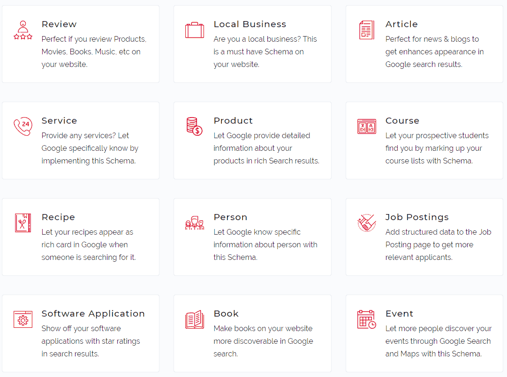This screenshot has width=507, height=377.
Task: Open the Review schema heading
Action: [x=59, y=24]
